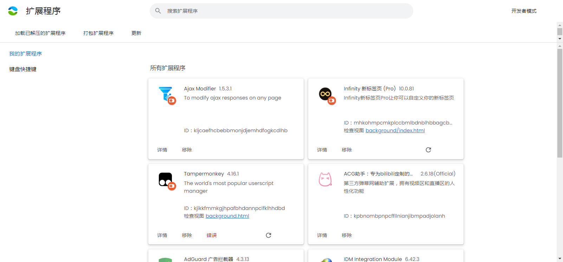
Task: Click the list scrollbar's bottom down arrow
Action: click(x=560, y=259)
